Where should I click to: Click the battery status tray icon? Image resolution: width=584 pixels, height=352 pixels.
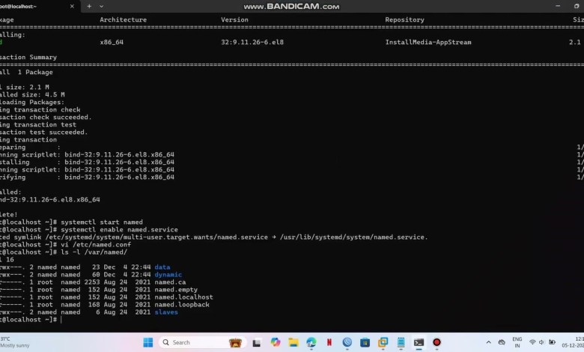click(552, 342)
